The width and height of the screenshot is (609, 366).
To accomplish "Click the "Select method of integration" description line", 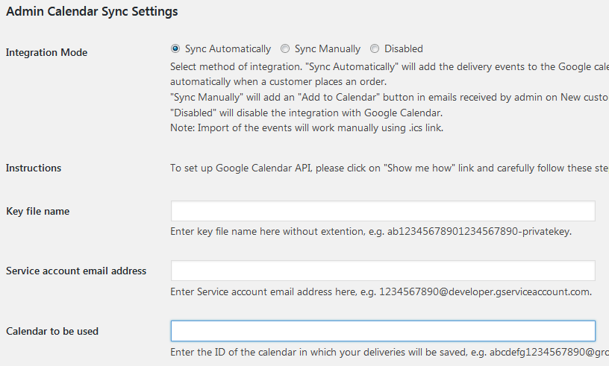I will [x=390, y=67].
